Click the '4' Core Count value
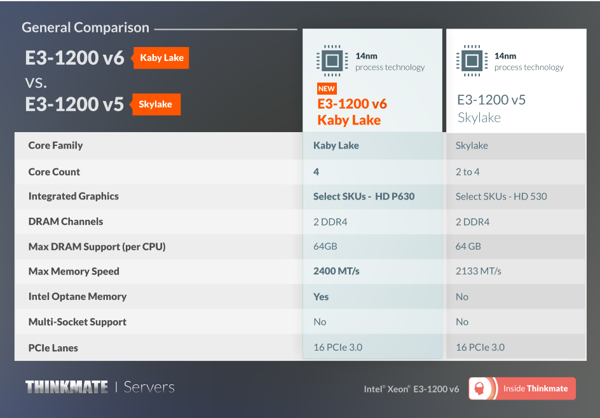Image resolution: width=600 pixels, height=418 pixels. coord(316,172)
